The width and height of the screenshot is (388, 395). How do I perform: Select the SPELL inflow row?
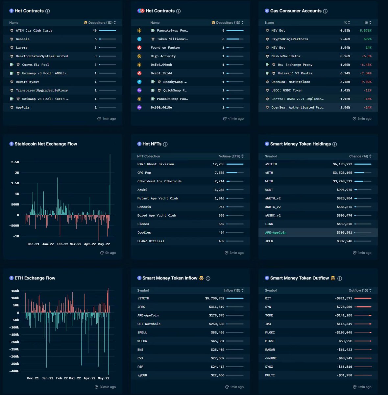190,332
